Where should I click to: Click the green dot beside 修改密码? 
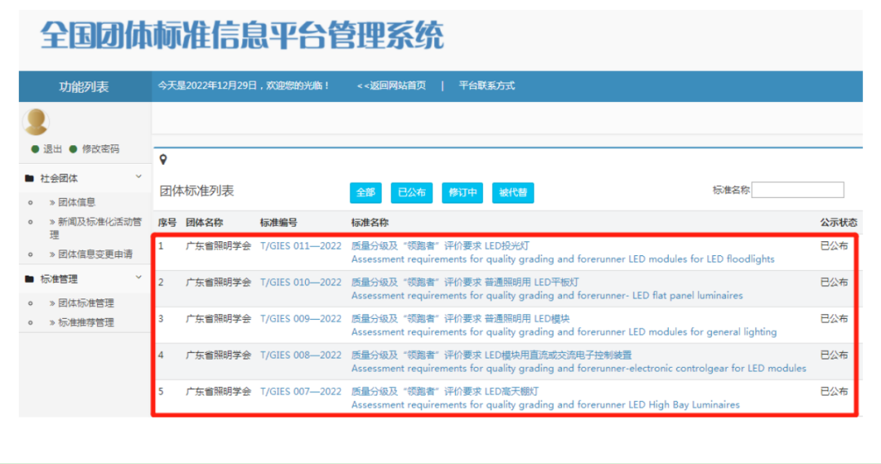73,149
